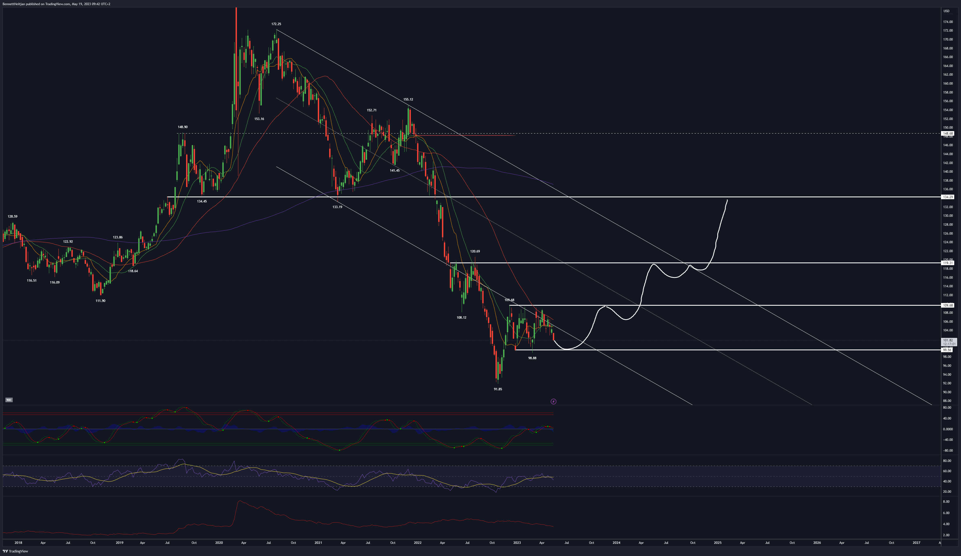Viewport: 961px width, 556px height.
Task: Click the TradingView logo in footer
Action: (16, 551)
